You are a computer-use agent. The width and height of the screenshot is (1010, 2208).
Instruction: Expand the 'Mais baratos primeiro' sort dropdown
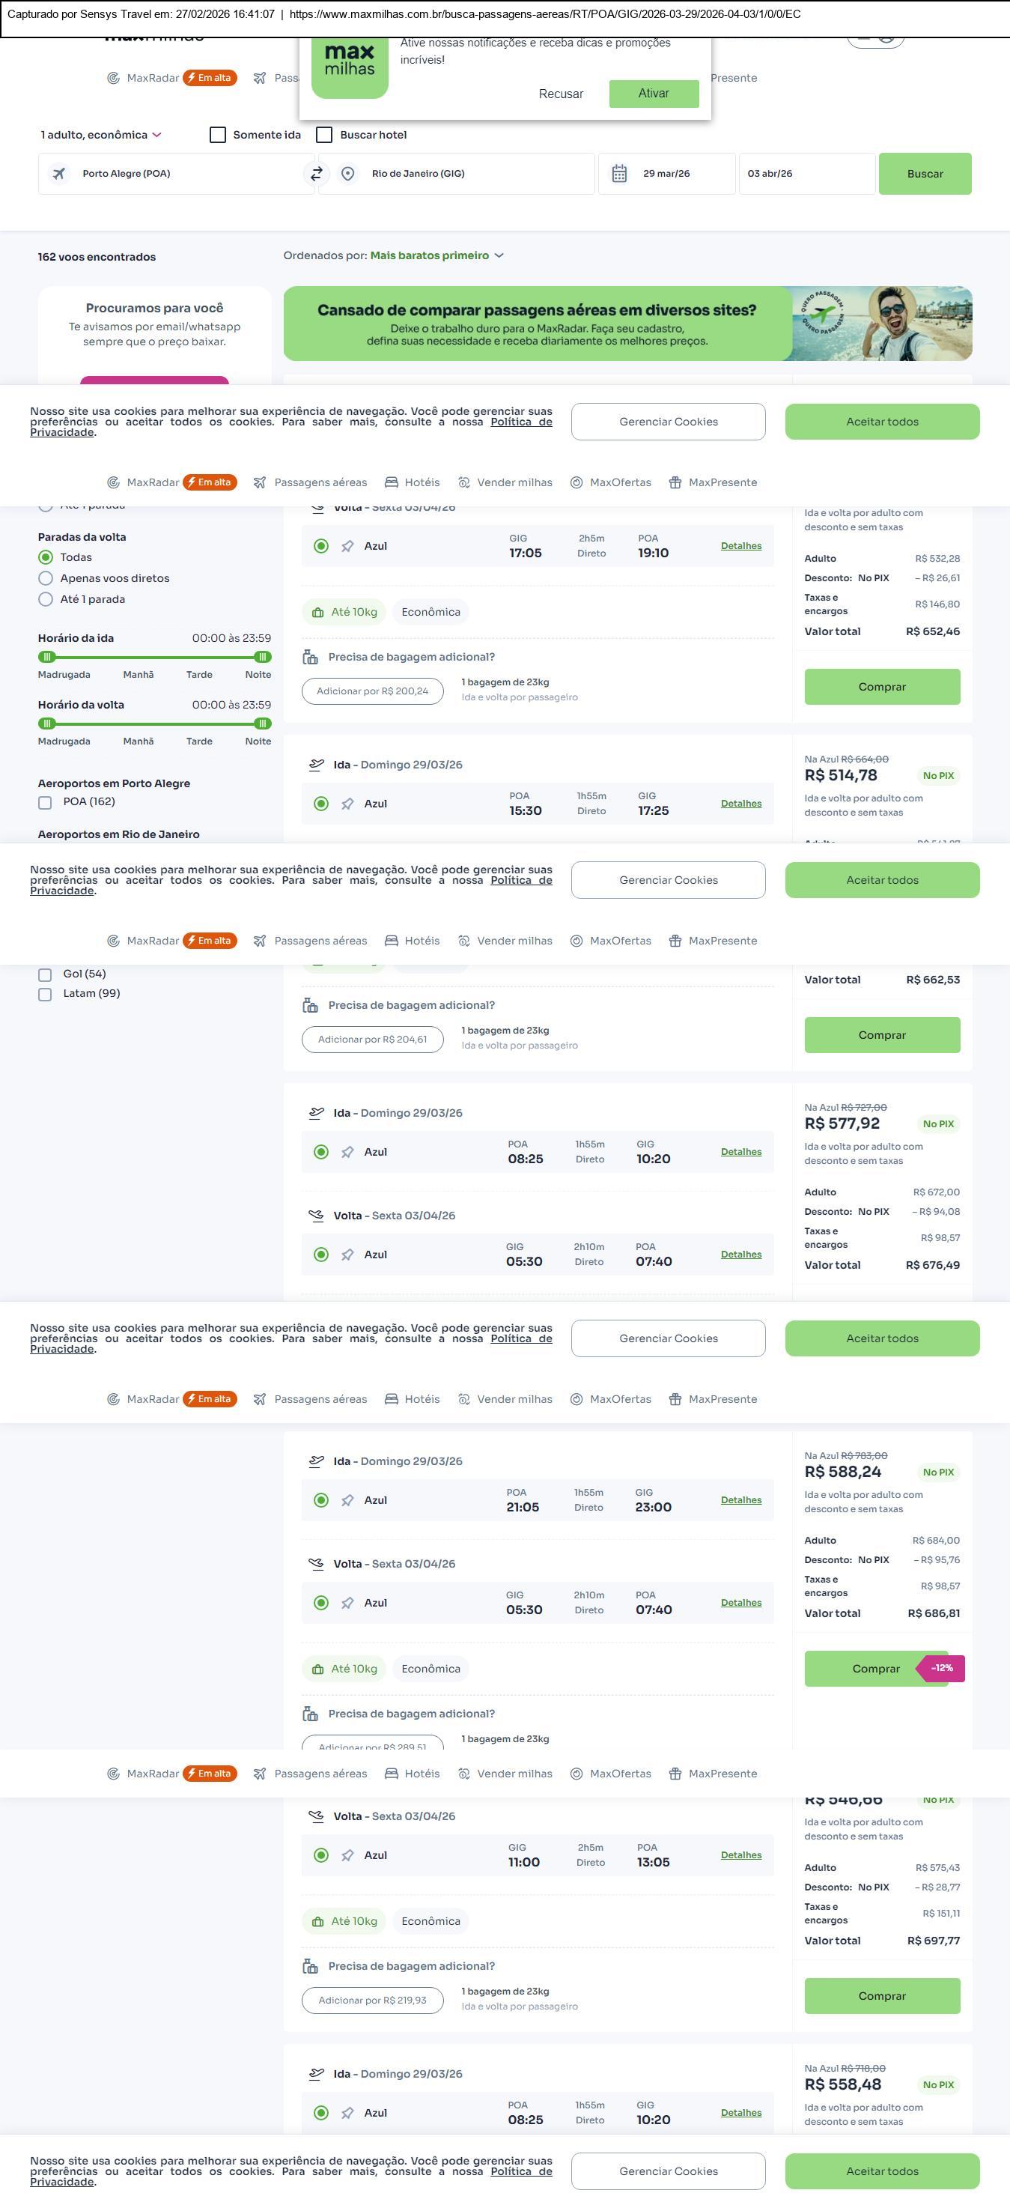(x=436, y=255)
